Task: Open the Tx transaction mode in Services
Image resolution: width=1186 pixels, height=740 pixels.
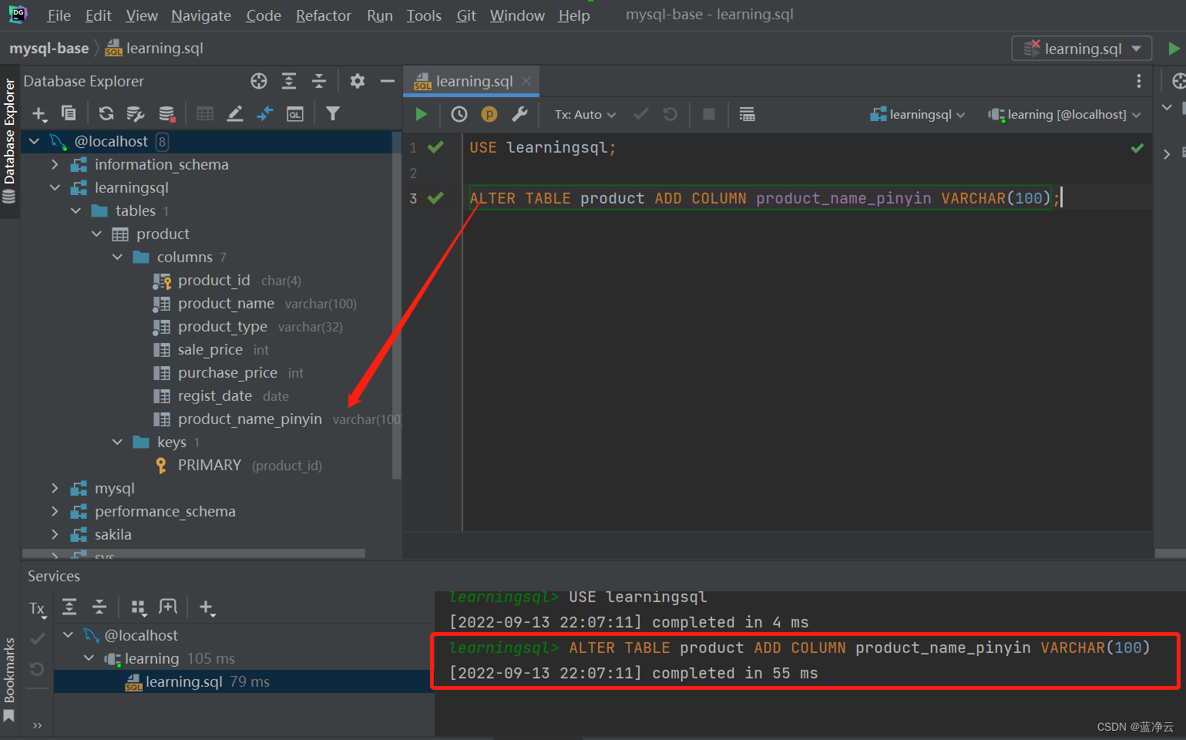Action: pos(38,609)
